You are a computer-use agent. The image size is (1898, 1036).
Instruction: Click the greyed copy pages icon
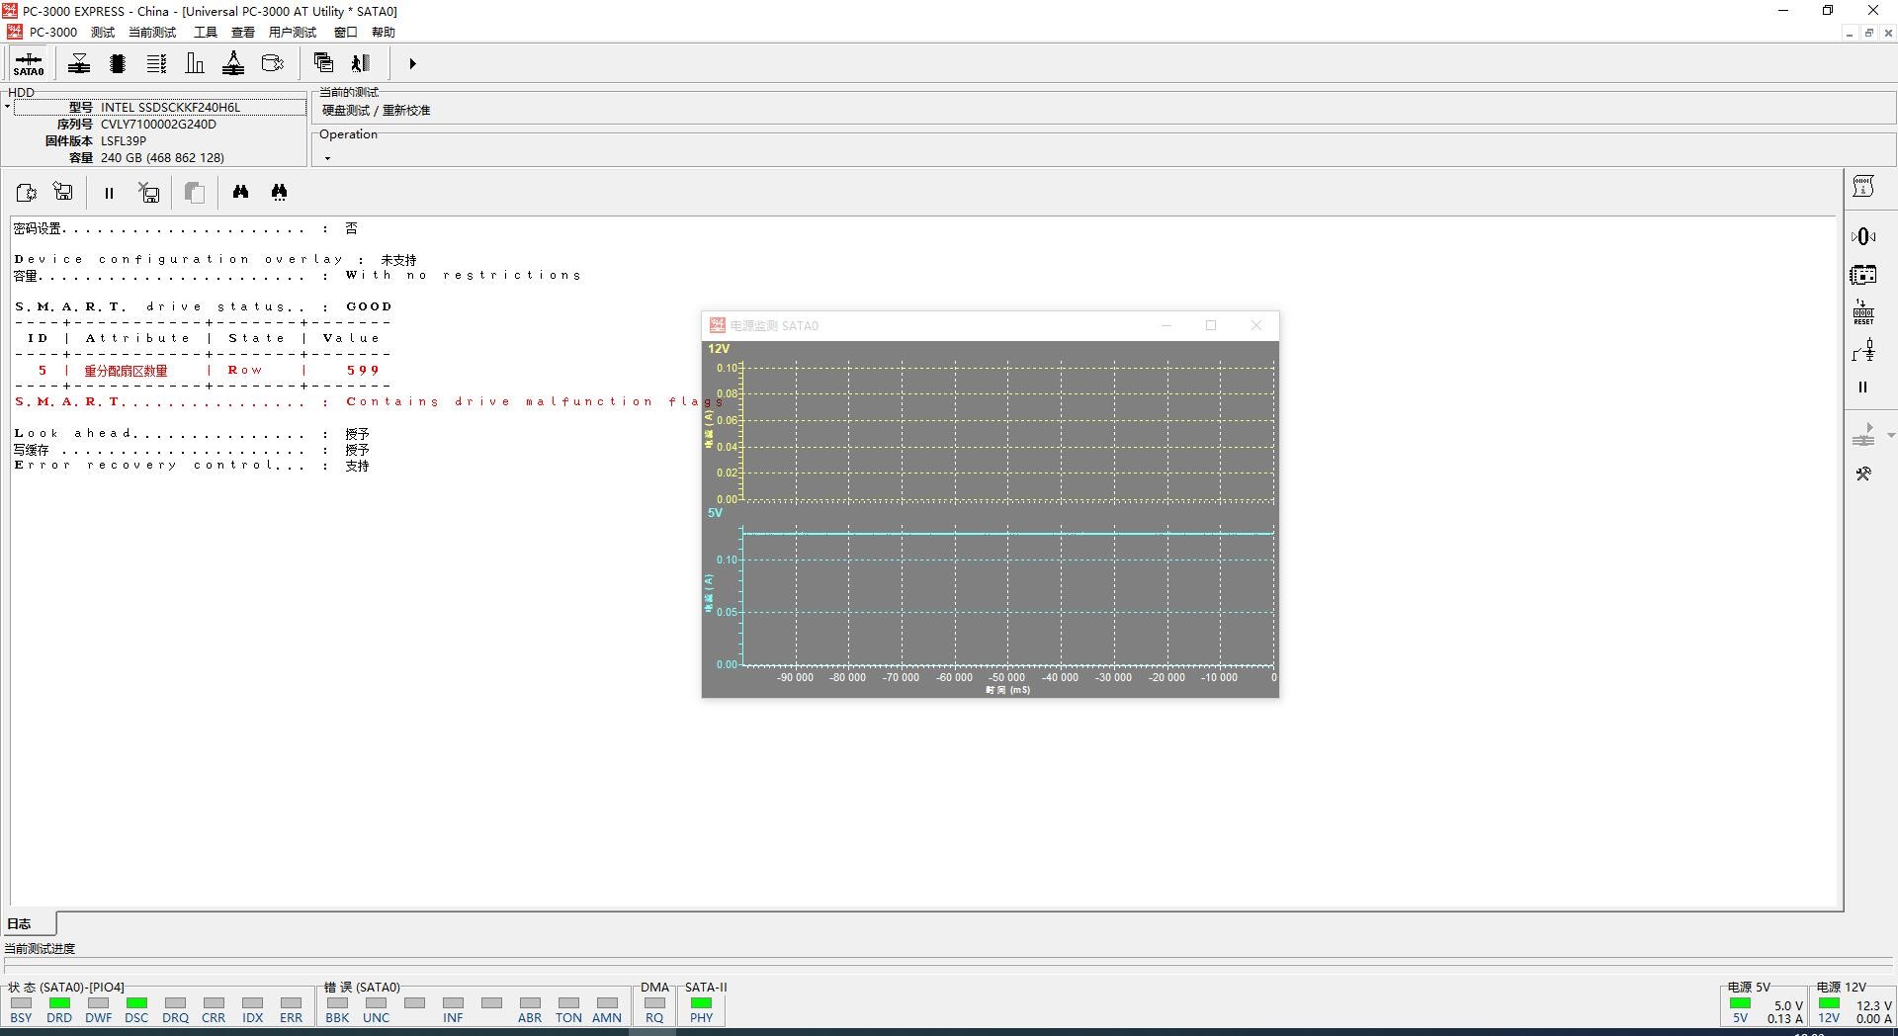195,193
